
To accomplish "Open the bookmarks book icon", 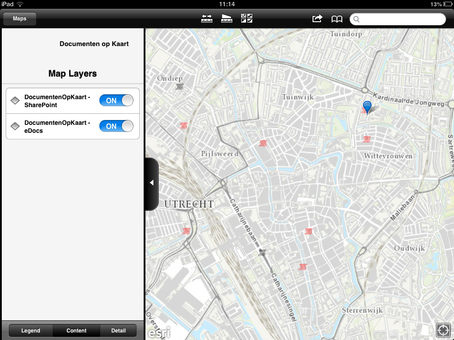I will pos(337,19).
